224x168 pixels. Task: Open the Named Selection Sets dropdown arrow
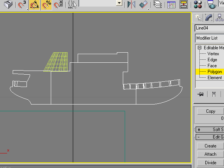(119, 3)
